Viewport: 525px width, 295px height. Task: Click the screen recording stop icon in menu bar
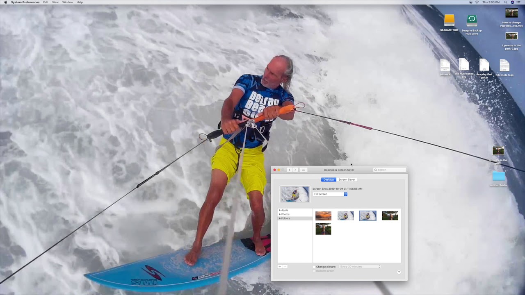tap(470, 2)
